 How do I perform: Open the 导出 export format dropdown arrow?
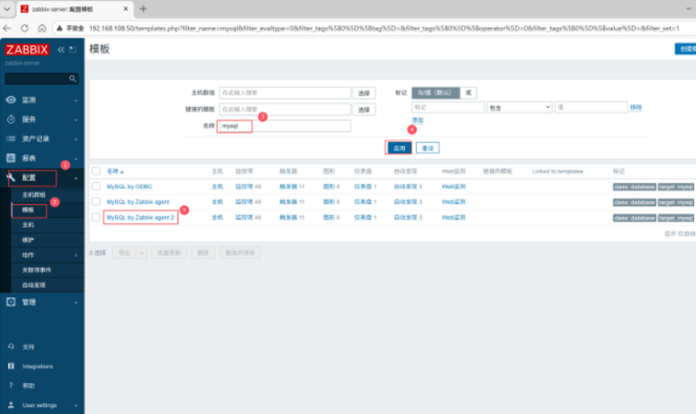pyautogui.click(x=141, y=253)
